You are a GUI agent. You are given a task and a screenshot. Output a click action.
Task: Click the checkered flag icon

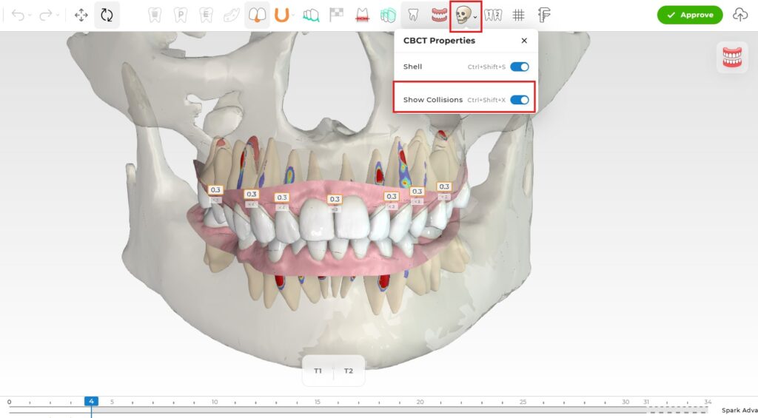pyautogui.click(x=336, y=15)
